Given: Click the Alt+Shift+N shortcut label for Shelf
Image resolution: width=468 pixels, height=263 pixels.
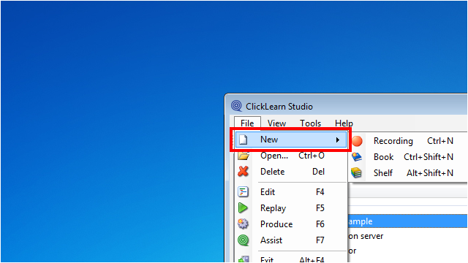Looking at the screenshot, I should tap(430, 173).
